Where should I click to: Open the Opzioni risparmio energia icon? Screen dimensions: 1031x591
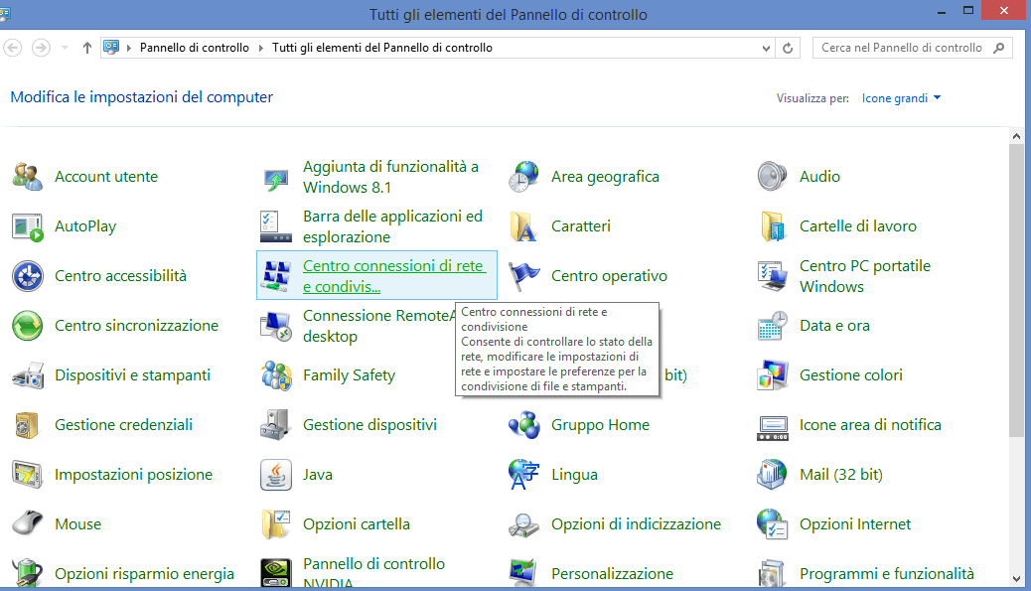(28, 574)
